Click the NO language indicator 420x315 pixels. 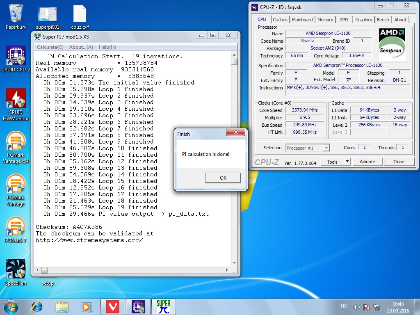[x=344, y=306]
